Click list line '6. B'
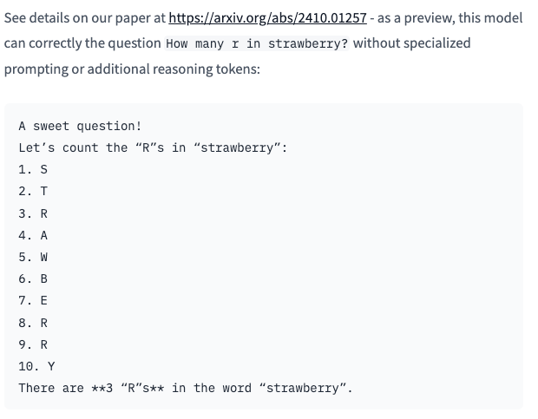 click(x=33, y=278)
